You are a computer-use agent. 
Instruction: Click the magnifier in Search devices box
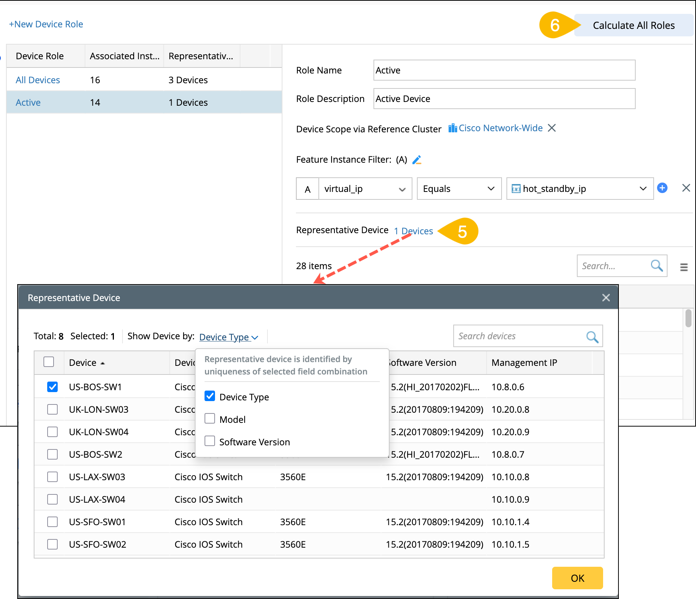tap(592, 337)
